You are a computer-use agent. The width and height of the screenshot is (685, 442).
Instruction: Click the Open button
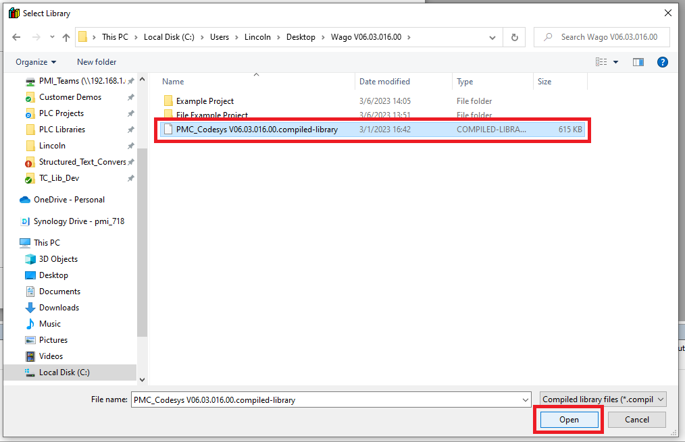click(x=569, y=420)
